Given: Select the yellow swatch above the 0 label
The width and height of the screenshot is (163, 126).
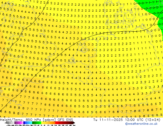Looking at the screenshot, I should [42, 123].
